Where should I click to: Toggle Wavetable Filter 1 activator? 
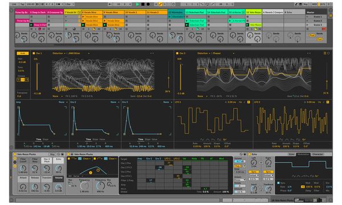click(x=69, y=159)
